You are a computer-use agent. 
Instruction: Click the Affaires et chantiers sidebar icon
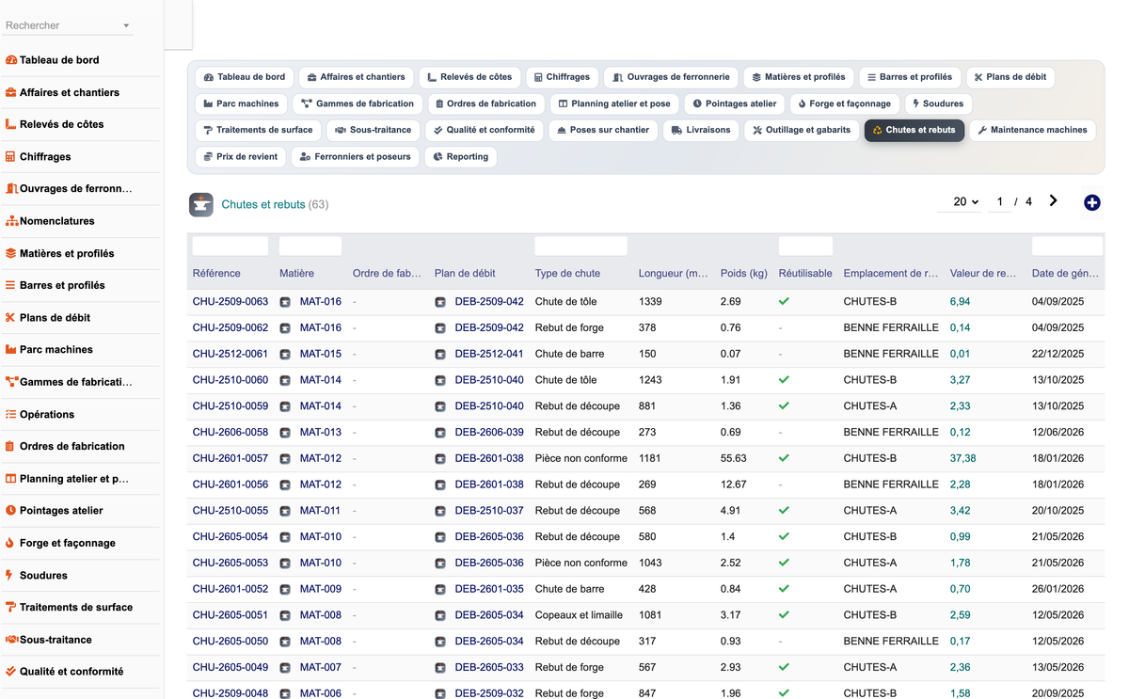(x=11, y=92)
